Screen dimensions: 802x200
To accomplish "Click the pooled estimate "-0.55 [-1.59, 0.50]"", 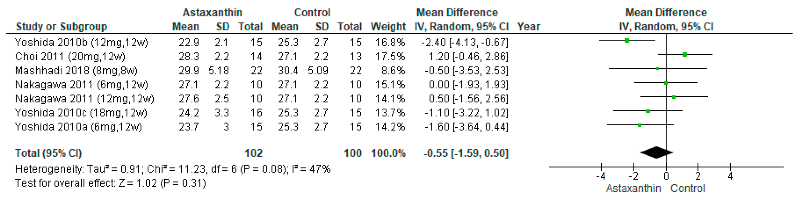I will (466, 153).
